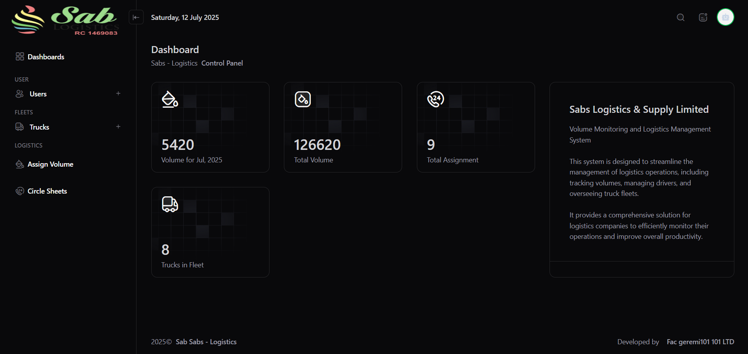Click the FLEETS section label
Viewport: 748px width, 354px height.
coord(24,112)
